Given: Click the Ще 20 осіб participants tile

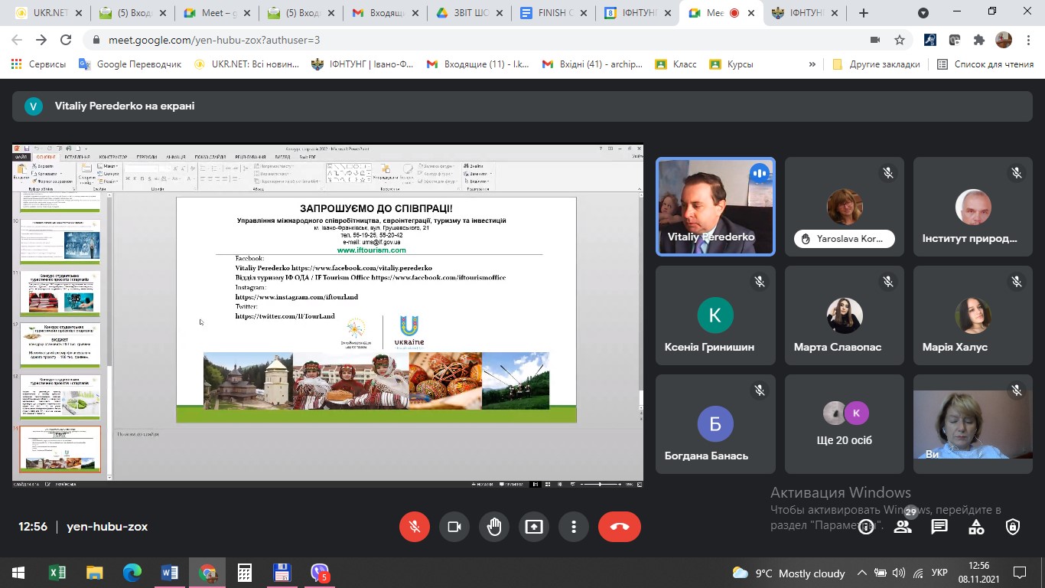Looking at the screenshot, I should pos(844,423).
